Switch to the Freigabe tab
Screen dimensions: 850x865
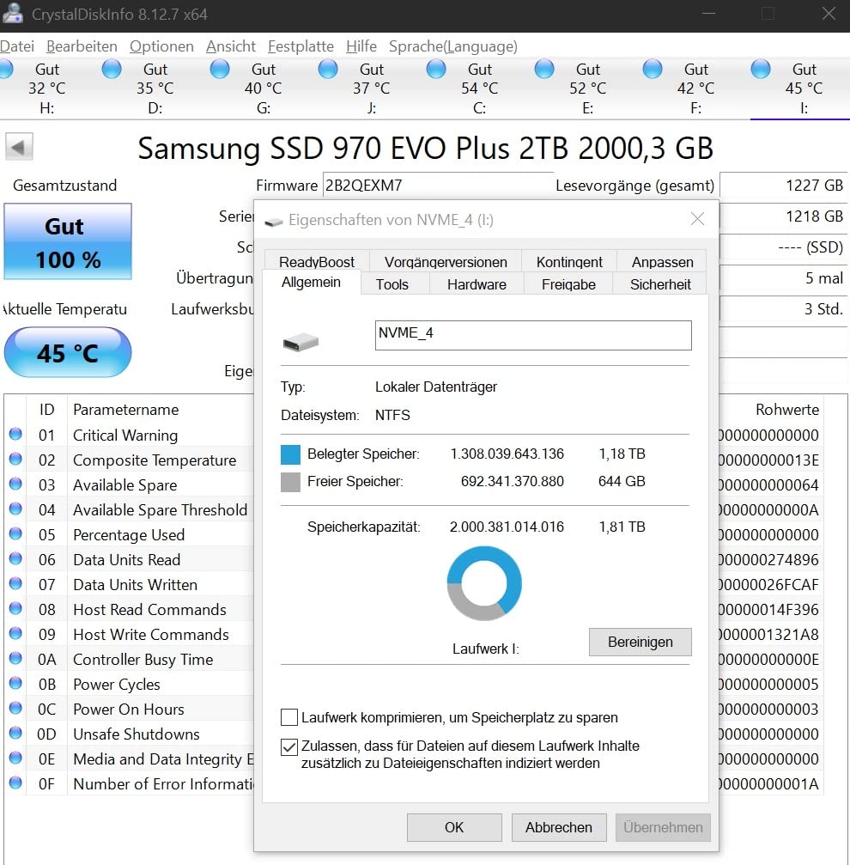pyautogui.click(x=568, y=284)
